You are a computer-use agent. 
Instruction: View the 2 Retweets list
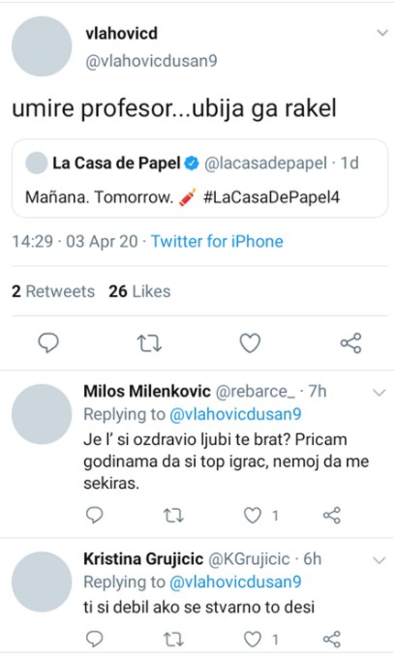coord(53,291)
